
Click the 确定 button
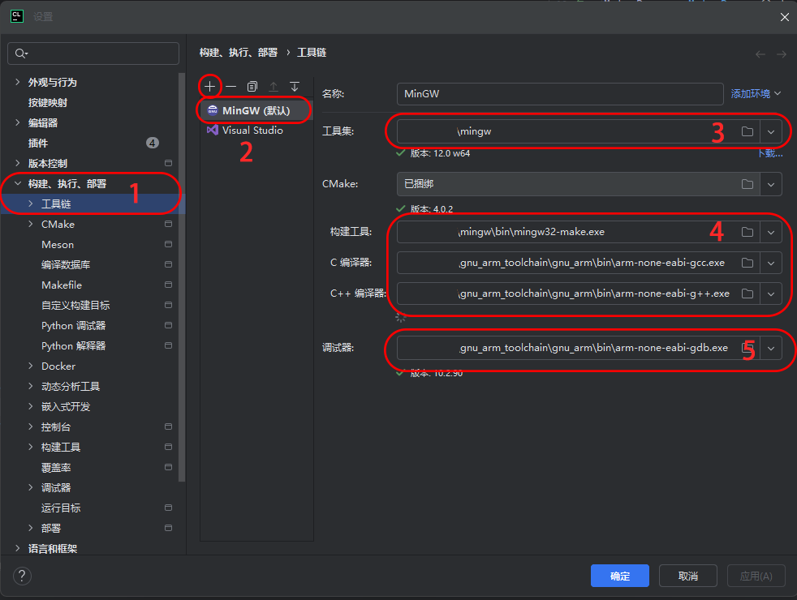(620, 576)
